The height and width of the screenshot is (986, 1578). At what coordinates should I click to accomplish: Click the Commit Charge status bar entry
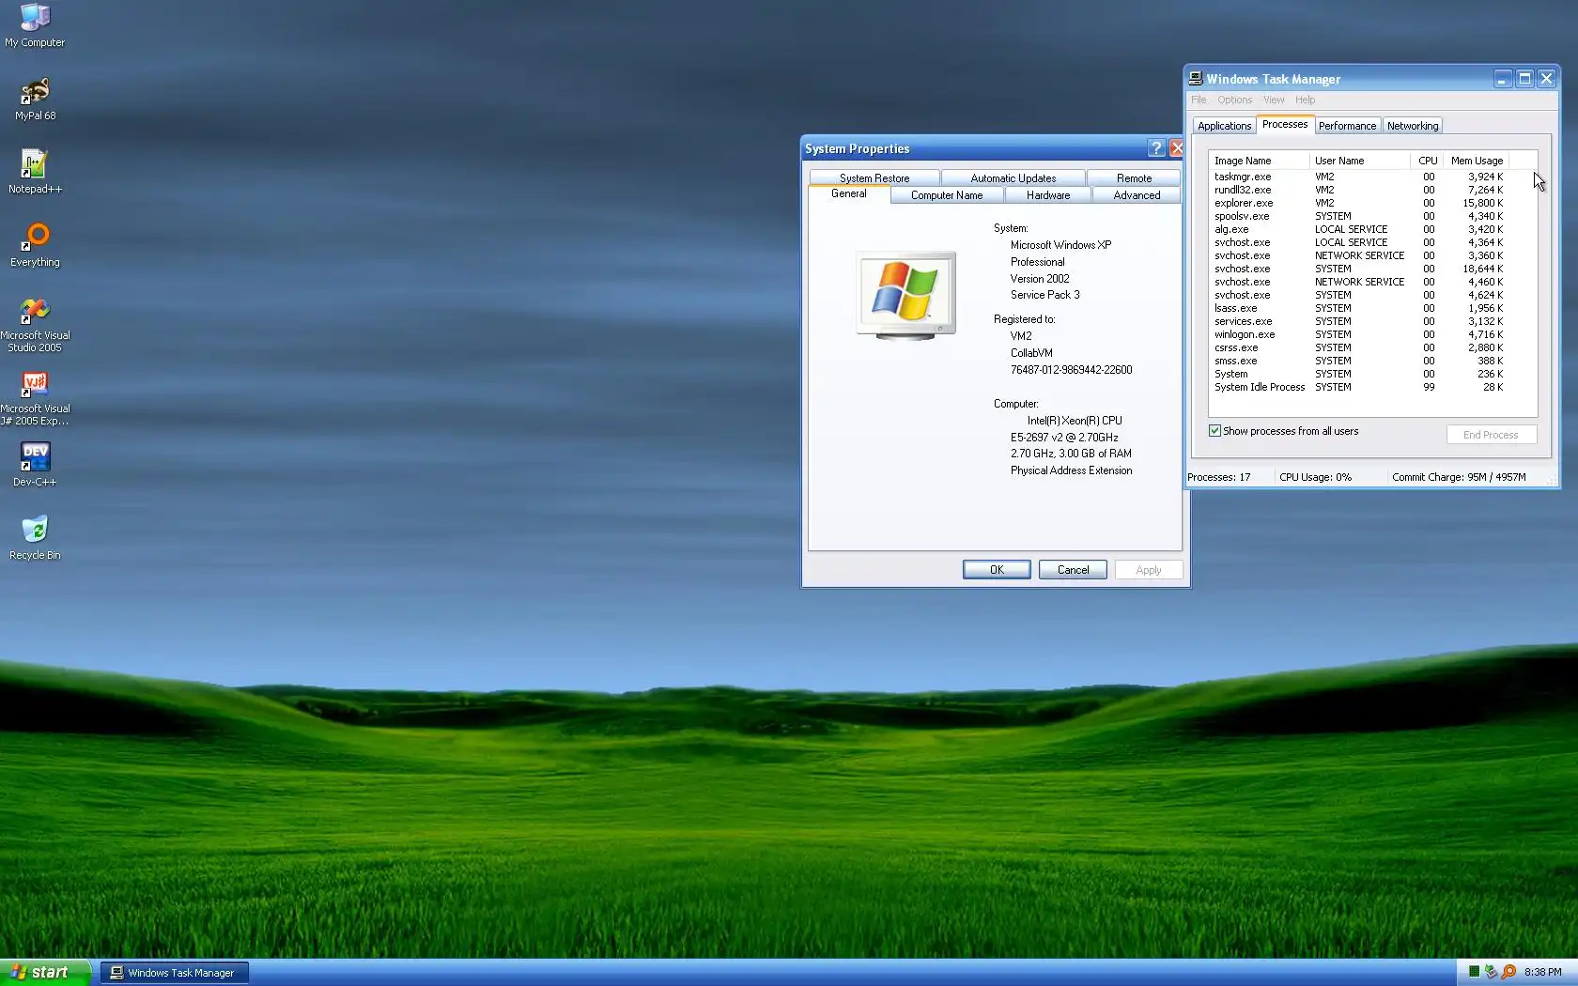[1459, 477]
